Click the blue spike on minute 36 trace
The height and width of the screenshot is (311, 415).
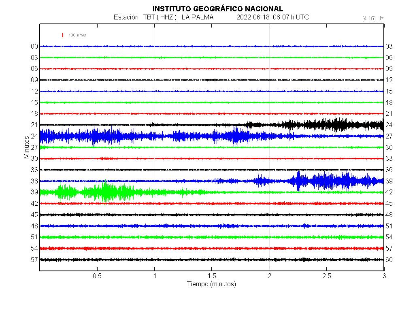point(298,181)
